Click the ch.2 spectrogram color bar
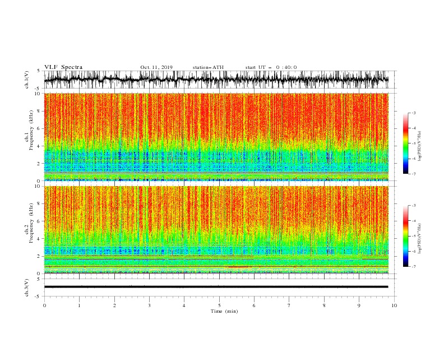 (405, 236)
